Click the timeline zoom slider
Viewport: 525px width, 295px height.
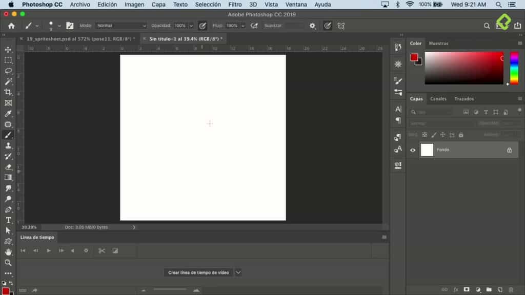point(170,290)
